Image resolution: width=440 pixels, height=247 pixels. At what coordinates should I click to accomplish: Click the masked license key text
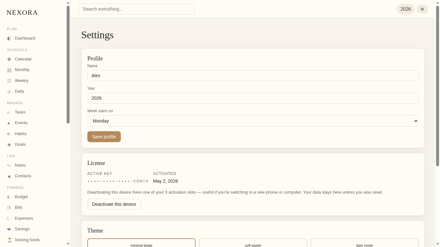pos(118,181)
